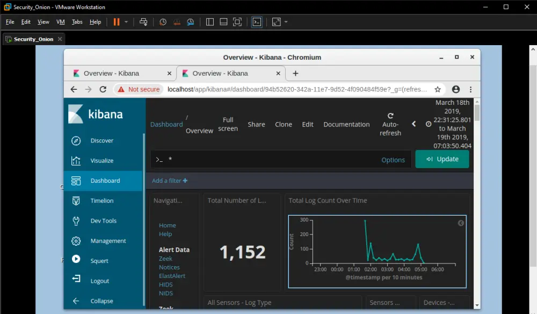
Task: Open Zeek Notices alert link
Action: point(169,263)
